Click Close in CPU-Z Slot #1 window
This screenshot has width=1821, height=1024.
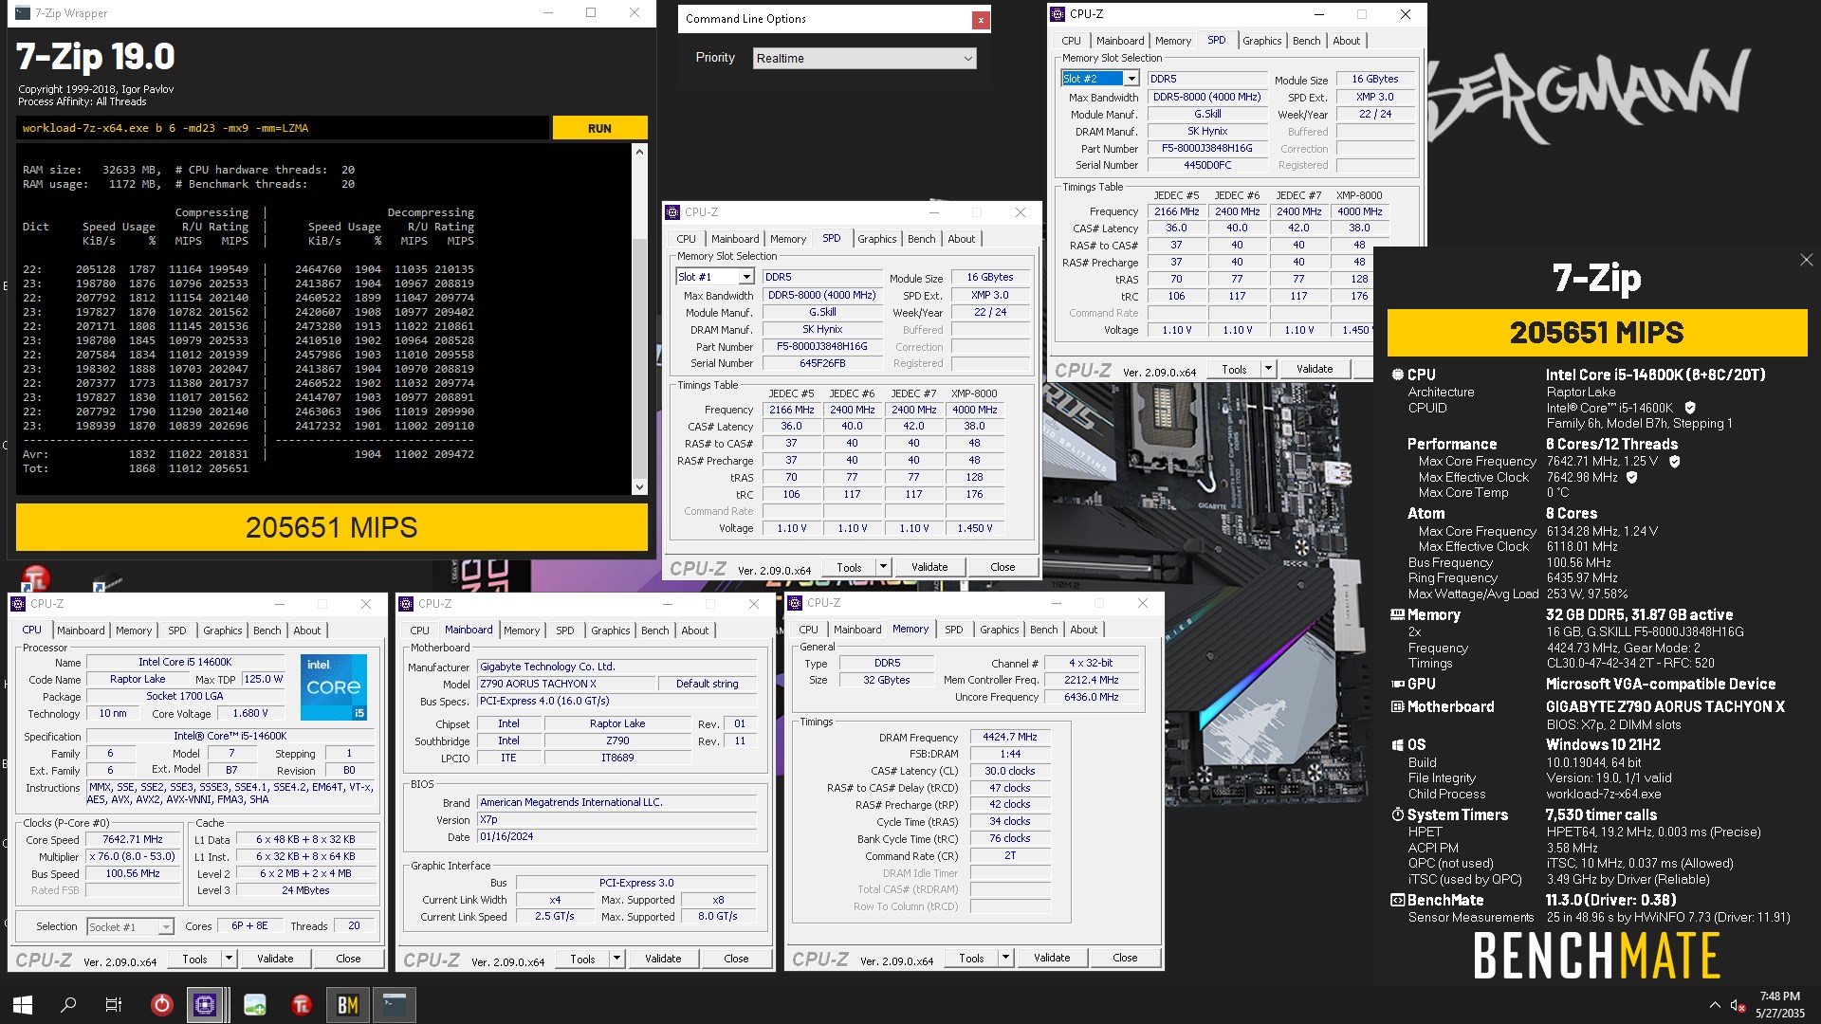pos(1002,567)
